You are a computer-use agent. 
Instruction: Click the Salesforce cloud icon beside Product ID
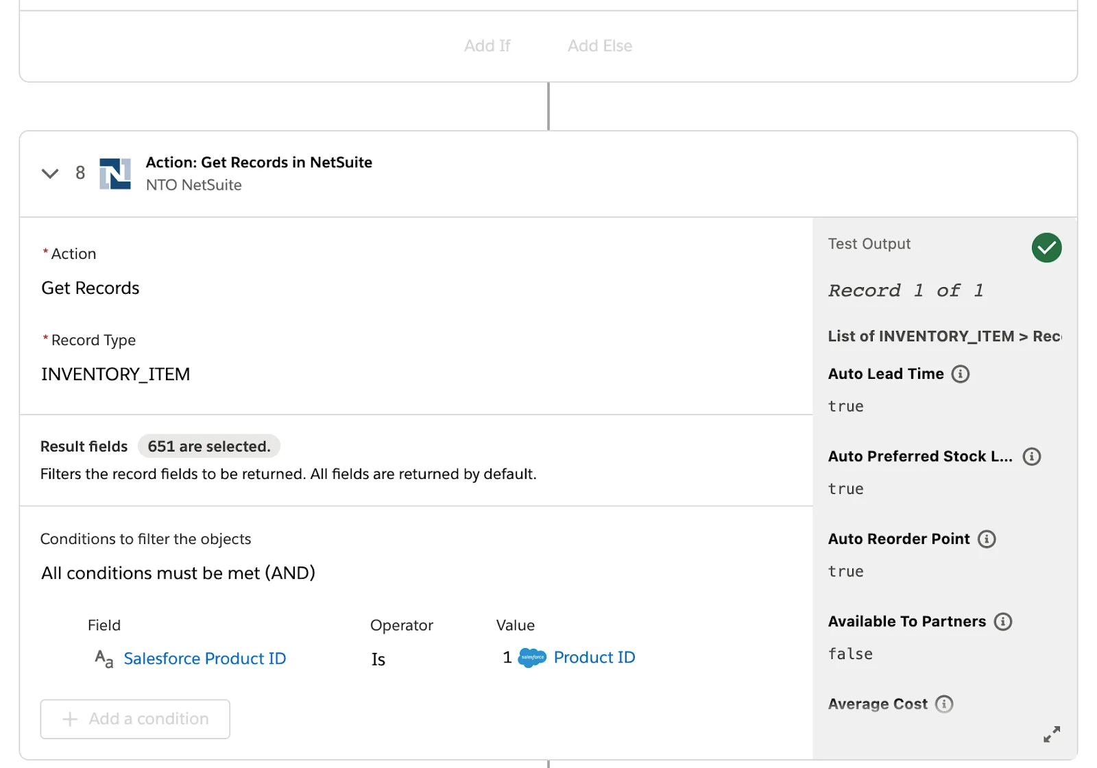(531, 658)
